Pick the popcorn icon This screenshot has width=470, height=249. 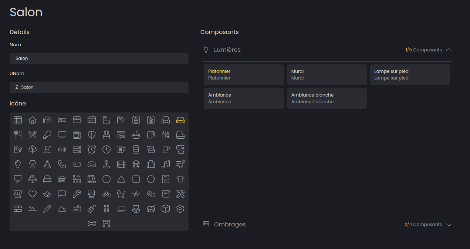point(136,164)
